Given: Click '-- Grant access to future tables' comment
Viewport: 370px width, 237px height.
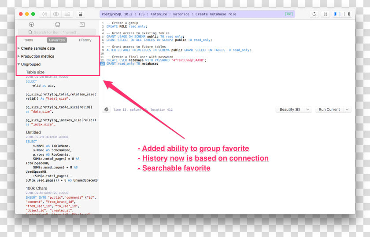Looking at the screenshot, I should 136,47.
